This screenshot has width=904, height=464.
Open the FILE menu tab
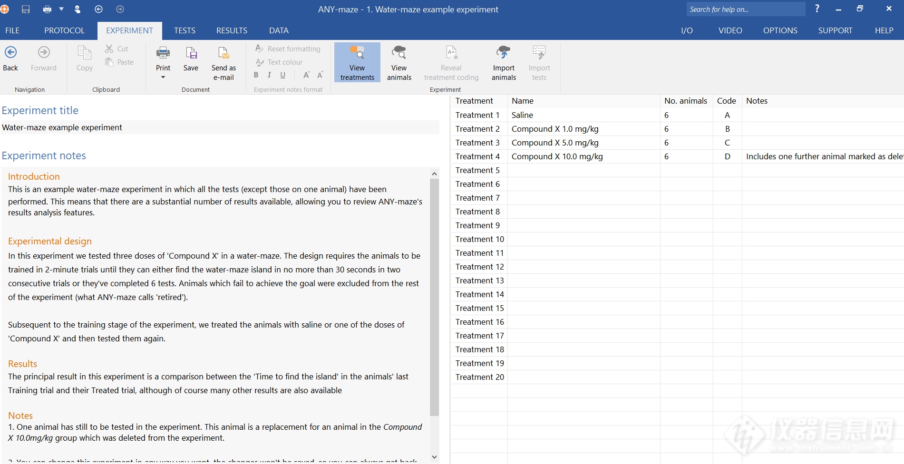coord(12,30)
